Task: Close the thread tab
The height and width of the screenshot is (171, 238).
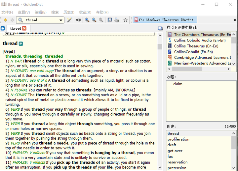Action: click(24, 28)
